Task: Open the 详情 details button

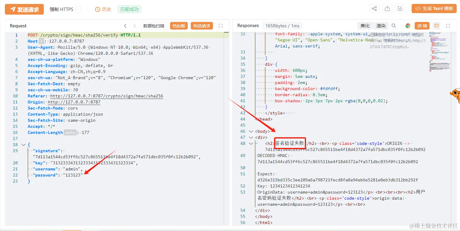Action: click(422, 26)
